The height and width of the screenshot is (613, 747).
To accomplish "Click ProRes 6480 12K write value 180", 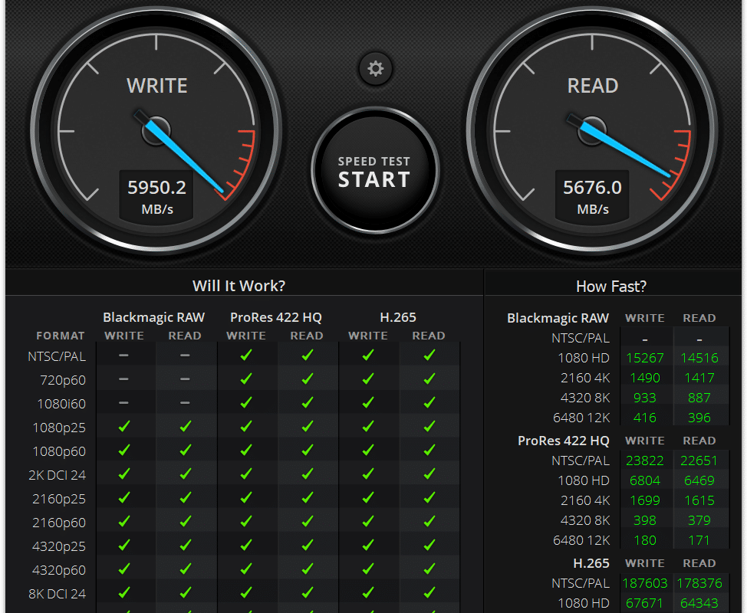I will [644, 541].
